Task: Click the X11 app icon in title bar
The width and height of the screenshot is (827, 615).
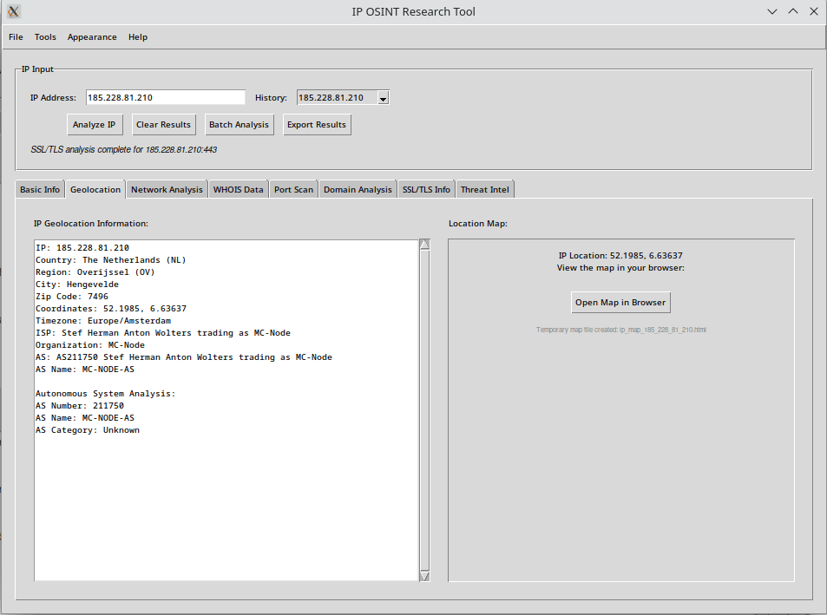Action: [14, 11]
